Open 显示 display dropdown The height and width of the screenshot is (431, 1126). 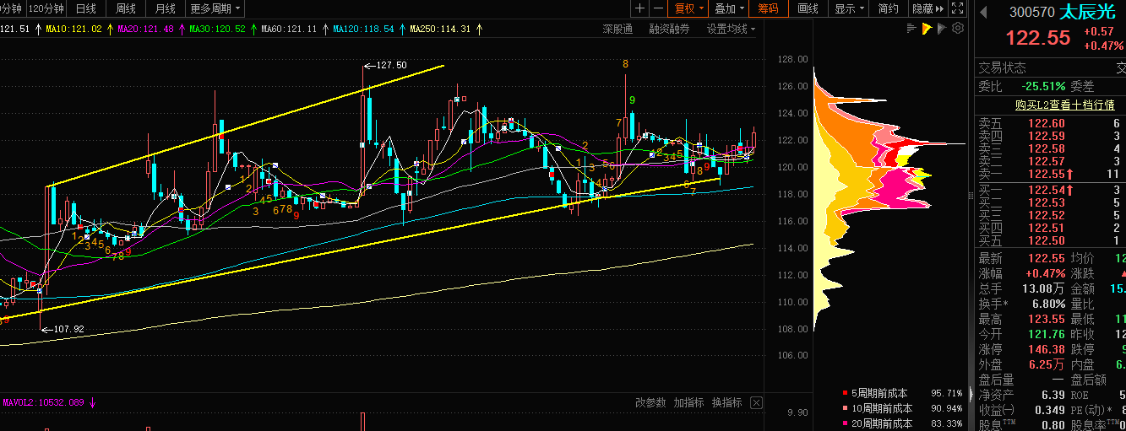tap(849, 8)
